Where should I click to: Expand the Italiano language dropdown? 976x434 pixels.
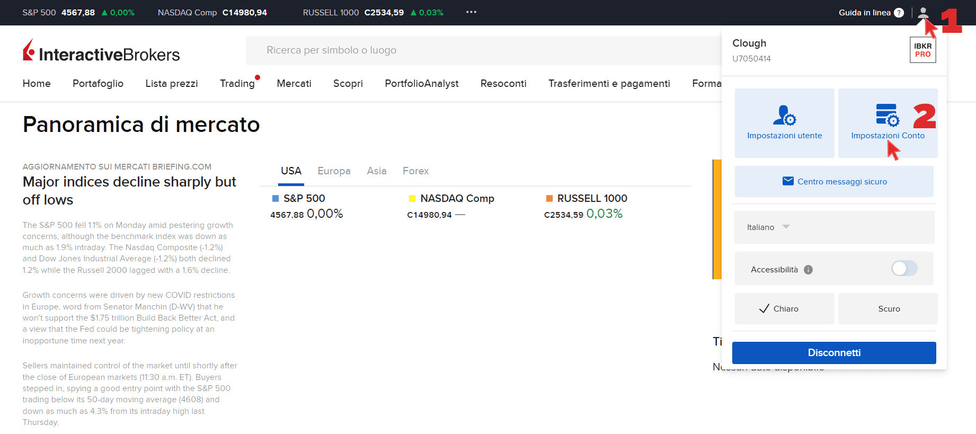pyautogui.click(x=834, y=227)
